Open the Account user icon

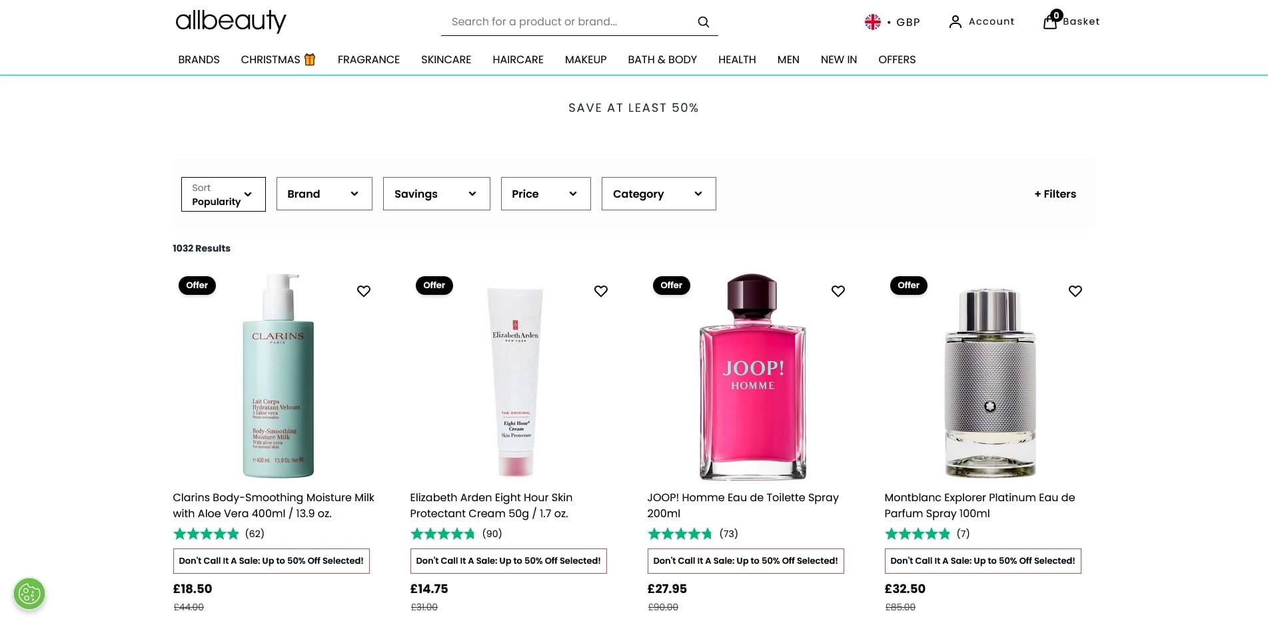pos(955,22)
